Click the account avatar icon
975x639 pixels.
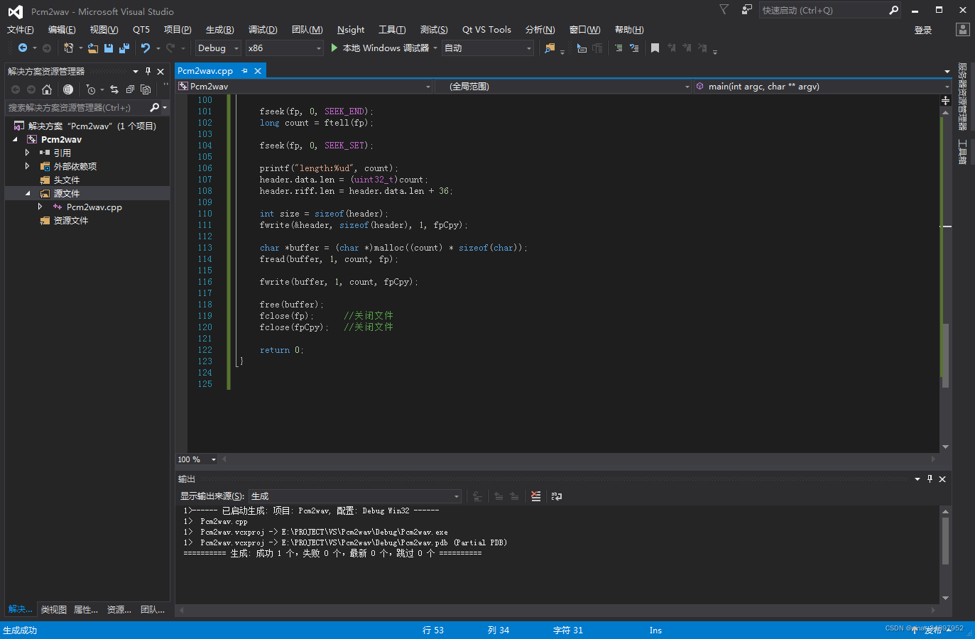pos(963,29)
